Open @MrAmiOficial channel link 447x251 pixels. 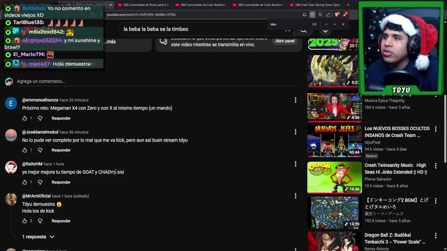point(36,196)
